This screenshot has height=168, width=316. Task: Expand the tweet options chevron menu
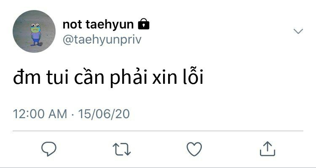coord(298,31)
